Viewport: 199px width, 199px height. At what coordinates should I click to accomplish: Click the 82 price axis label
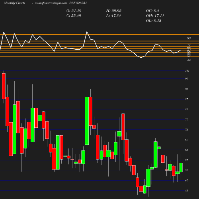pyautogui.click(x=187, y=109)
